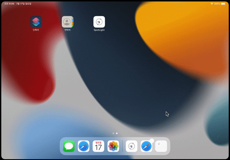This screenshot has width=230, height=160.
Task: Tap the battery indicator in status bar
Action: [x=223, y=4]
